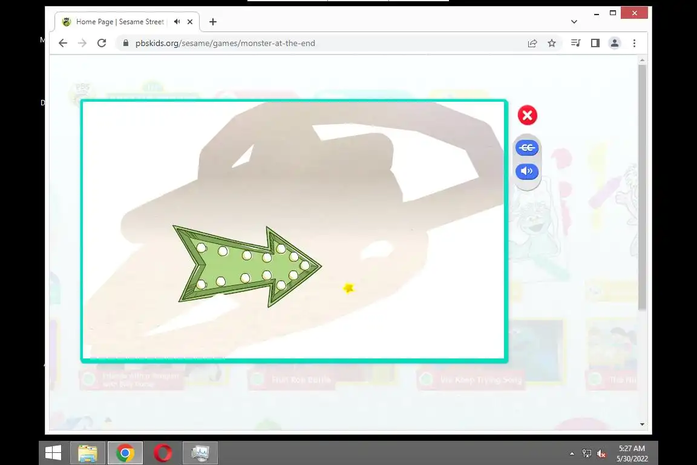The height and width of the screenshot is (465, 697).
Task: Open a new tab with the plus button
Action: (213, 22)
